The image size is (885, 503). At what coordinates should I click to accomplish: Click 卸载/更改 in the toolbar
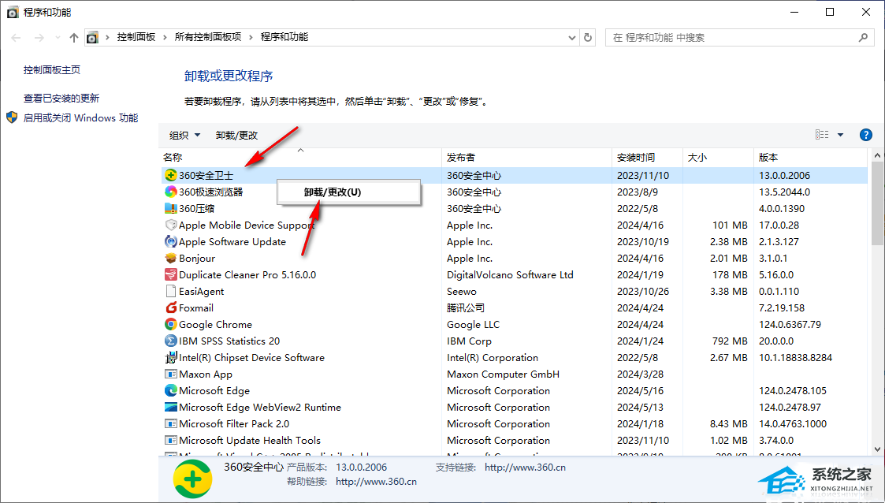click(x=236, y=136)
